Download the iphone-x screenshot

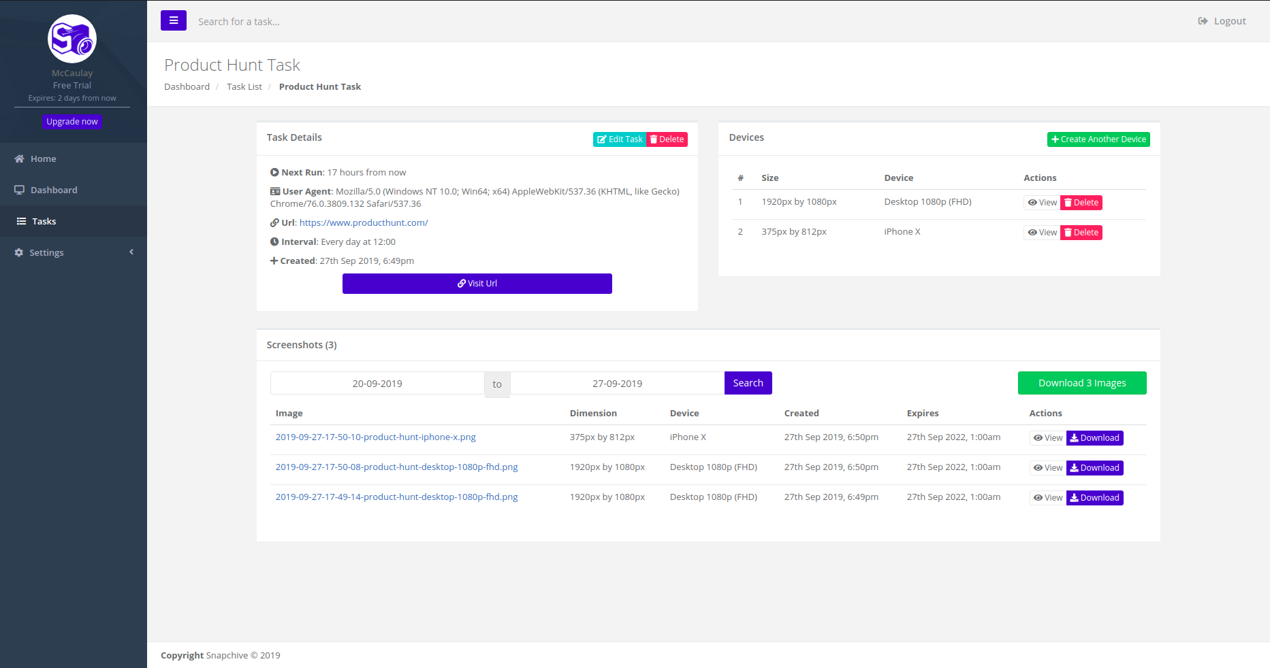pos(1094,438)
